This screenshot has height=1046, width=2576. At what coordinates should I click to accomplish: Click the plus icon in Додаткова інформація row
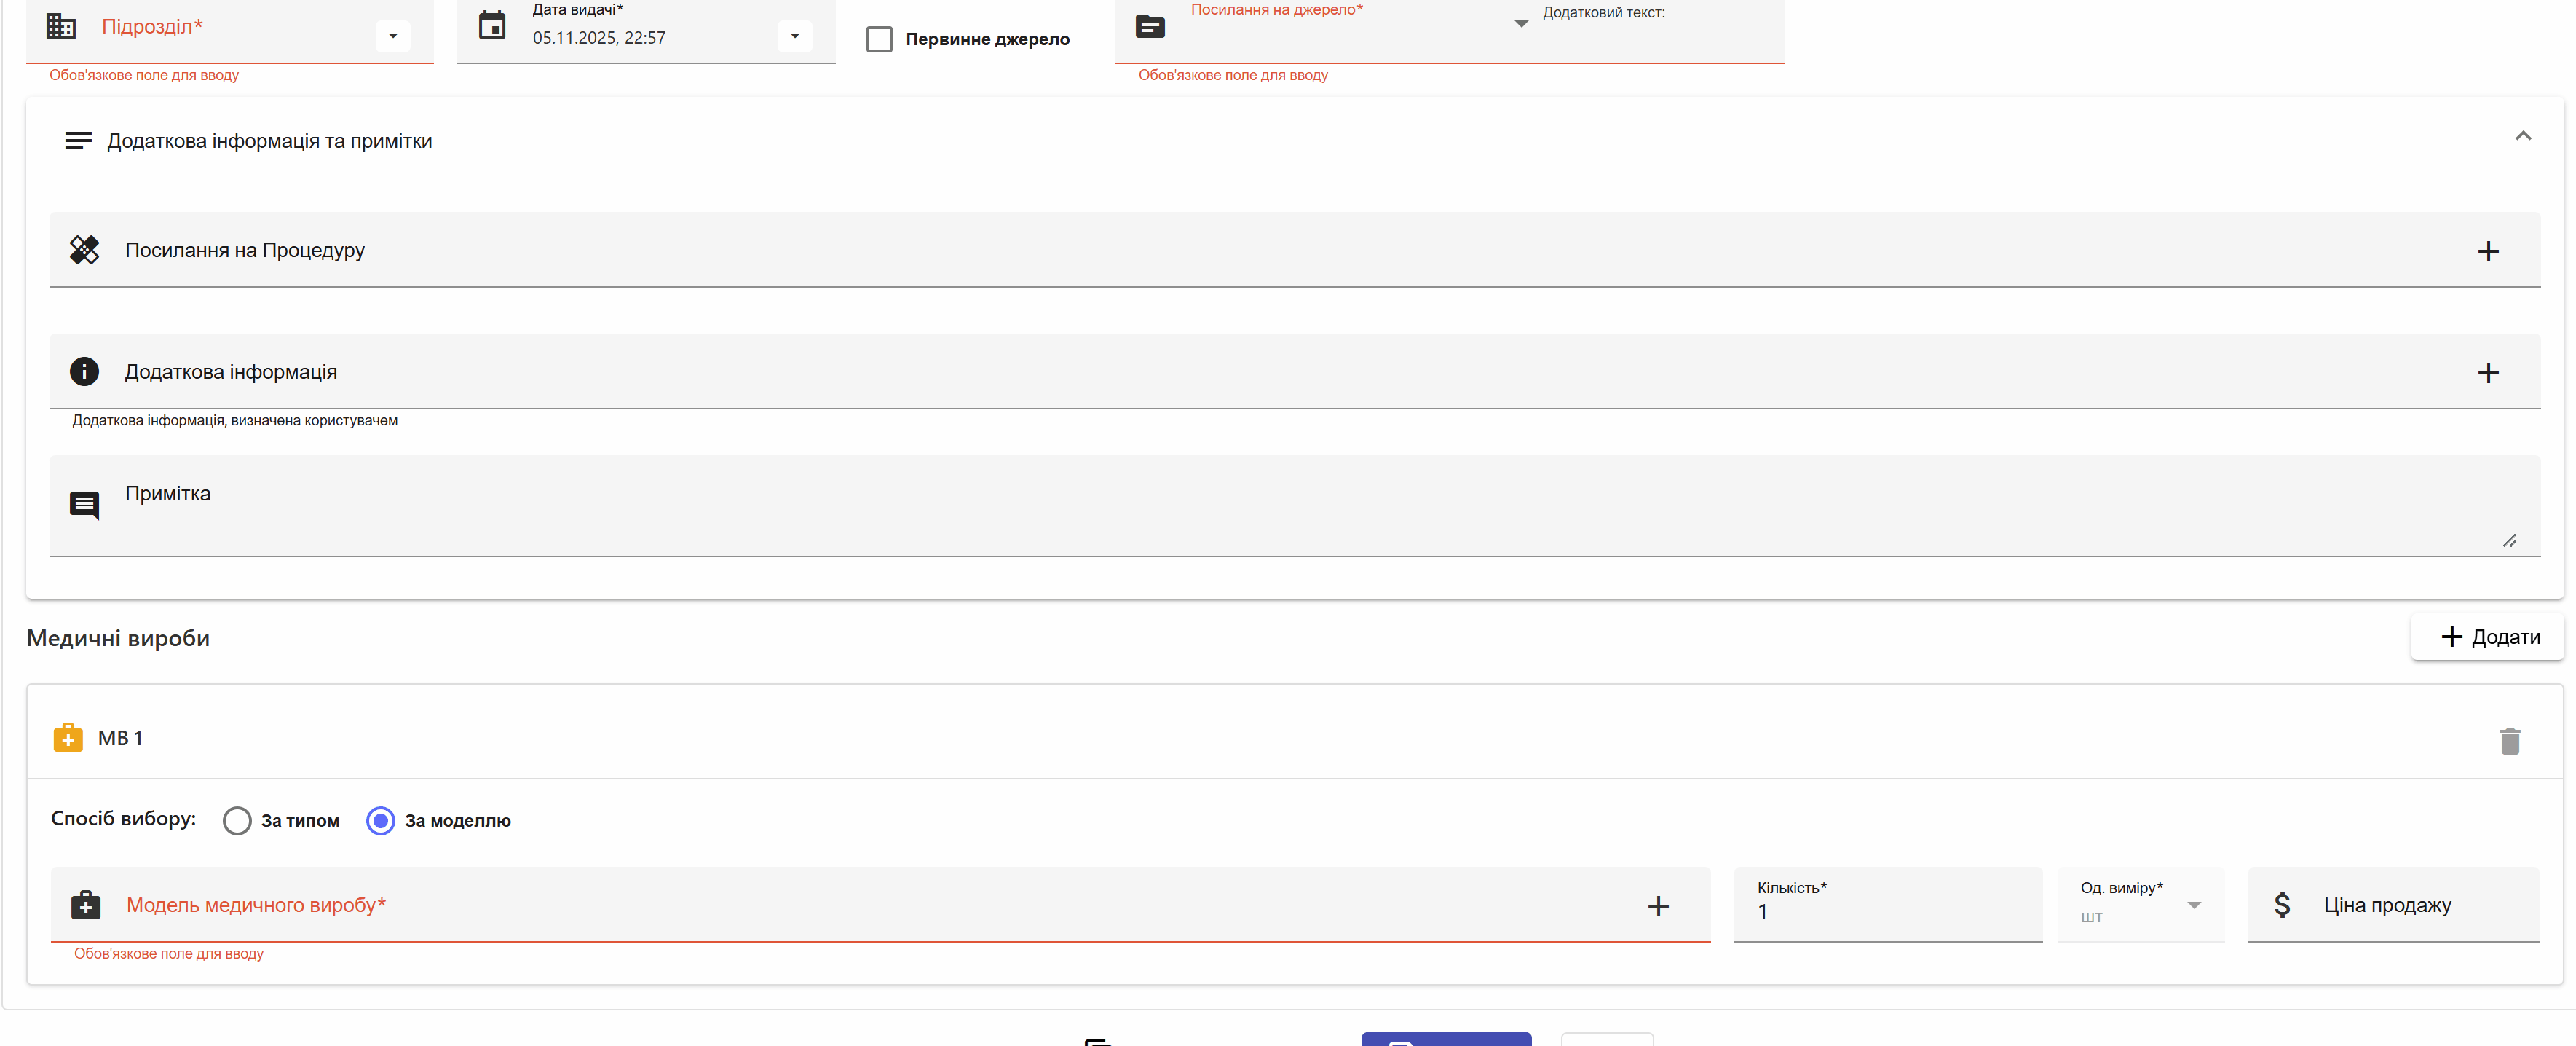point(2487,373)
